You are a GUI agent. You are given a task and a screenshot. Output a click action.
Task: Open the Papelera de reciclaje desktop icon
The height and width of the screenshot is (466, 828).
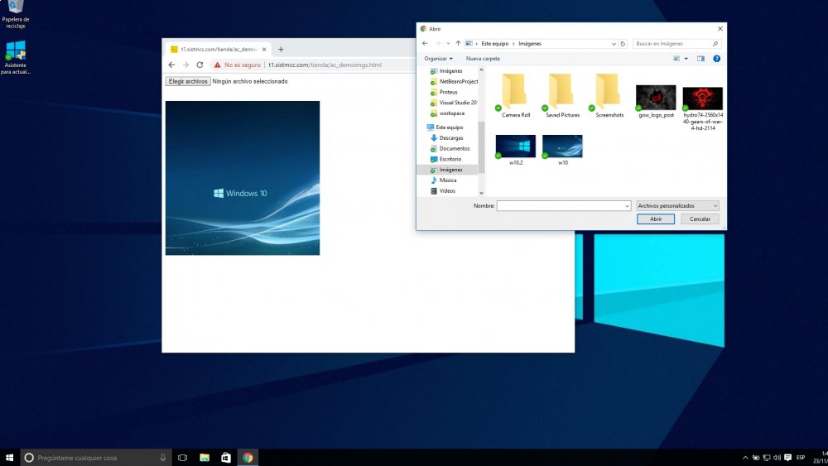(x=15, y=15)
